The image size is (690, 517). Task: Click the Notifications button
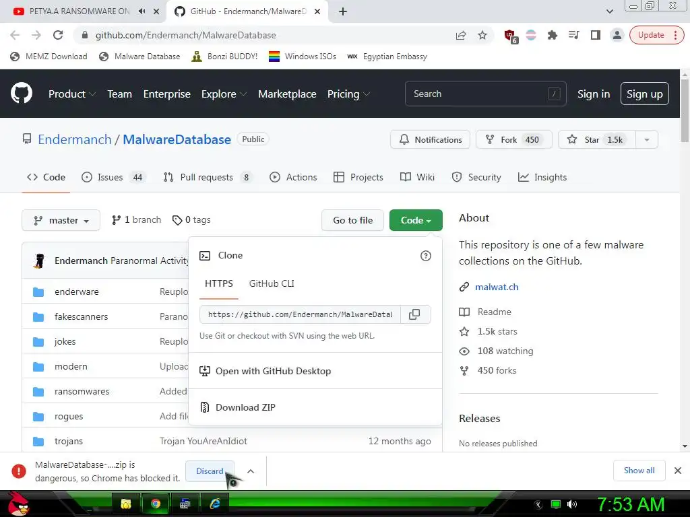430,140
